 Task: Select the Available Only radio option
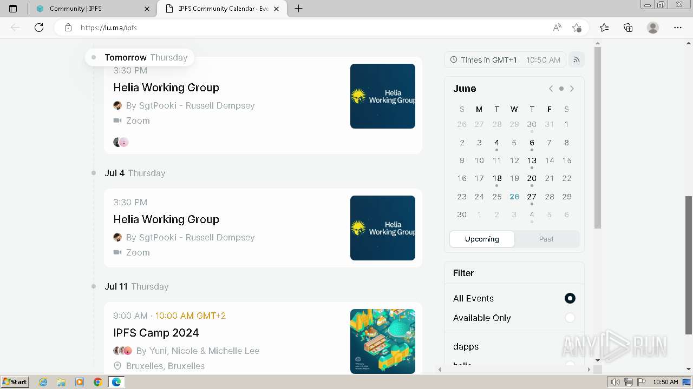(570, 318)
